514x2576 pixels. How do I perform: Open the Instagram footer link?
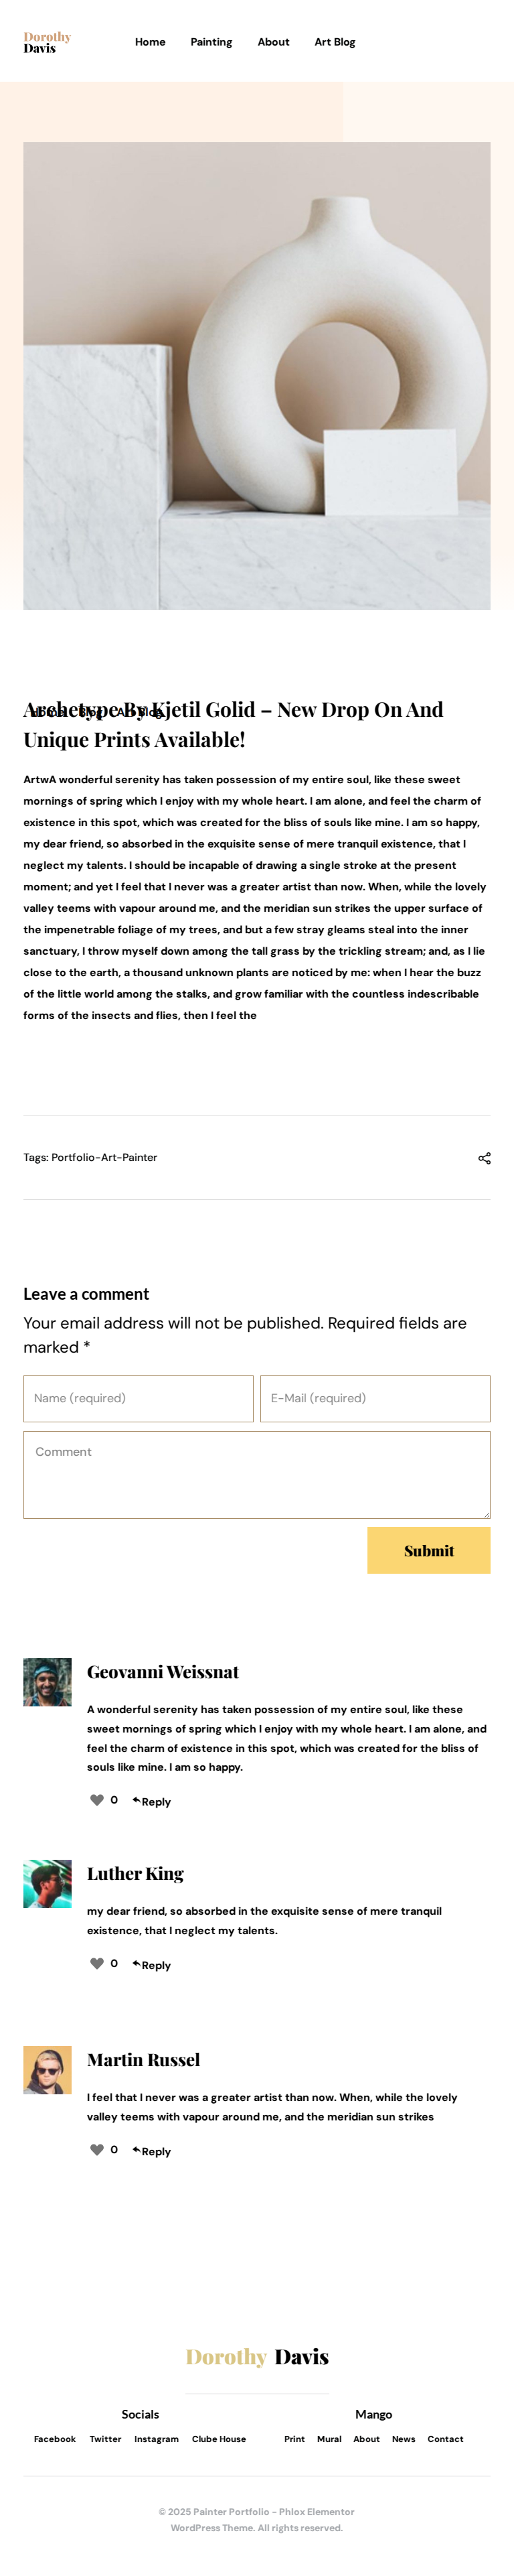tap(157, 2438)
